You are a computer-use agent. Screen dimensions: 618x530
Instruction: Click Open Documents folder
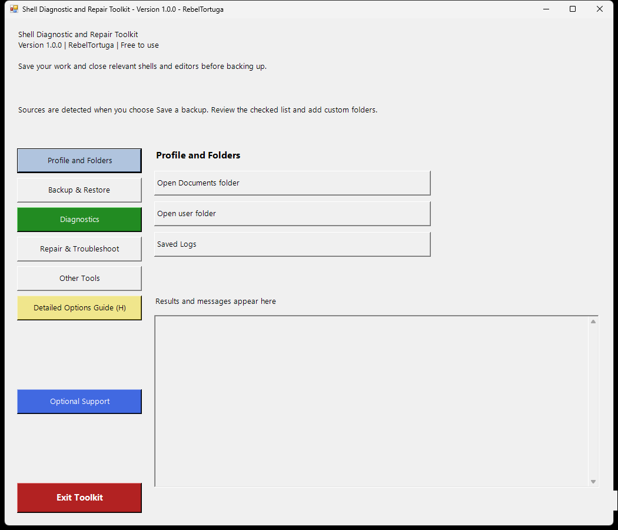[292, 183]
